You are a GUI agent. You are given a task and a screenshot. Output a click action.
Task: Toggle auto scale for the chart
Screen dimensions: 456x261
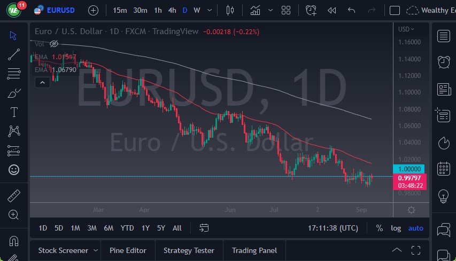click(x=415, y=228)
